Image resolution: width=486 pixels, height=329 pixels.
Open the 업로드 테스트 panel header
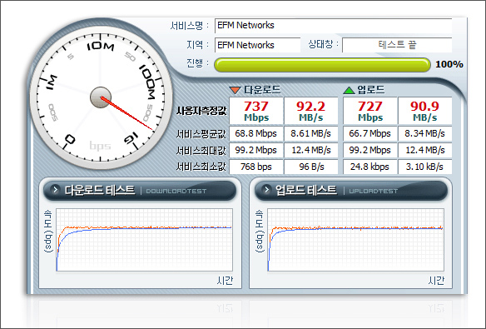pyautogui.click(x=351, y=190)
